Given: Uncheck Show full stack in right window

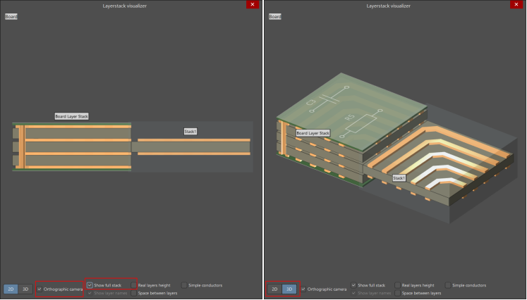Looking at the screenshot, I should pos(354,285).
